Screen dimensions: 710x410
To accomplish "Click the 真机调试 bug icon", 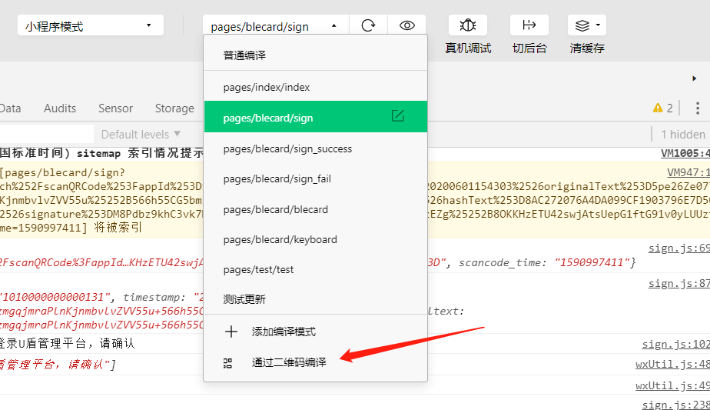I will (x=468, y=25).
